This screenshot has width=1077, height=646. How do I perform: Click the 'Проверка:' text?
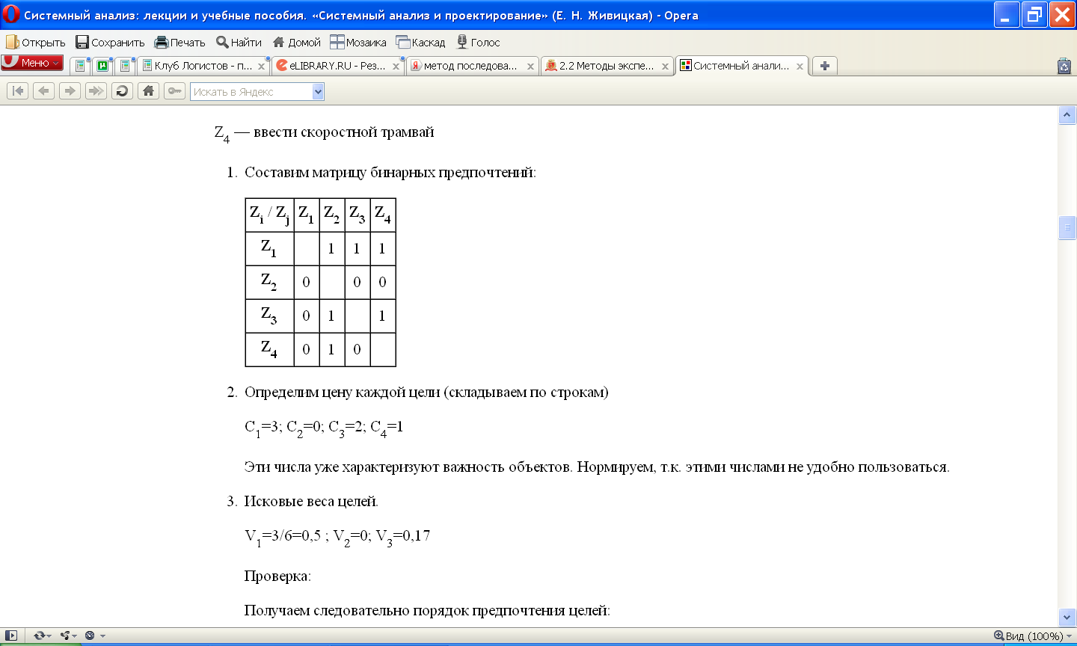point(277,576)
